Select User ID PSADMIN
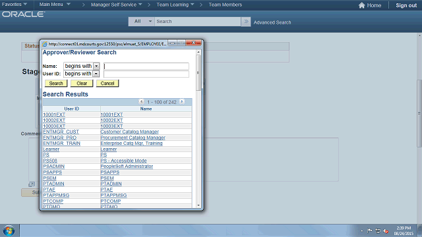The height and width of the screenshot is (237, 422). point(54,167)
